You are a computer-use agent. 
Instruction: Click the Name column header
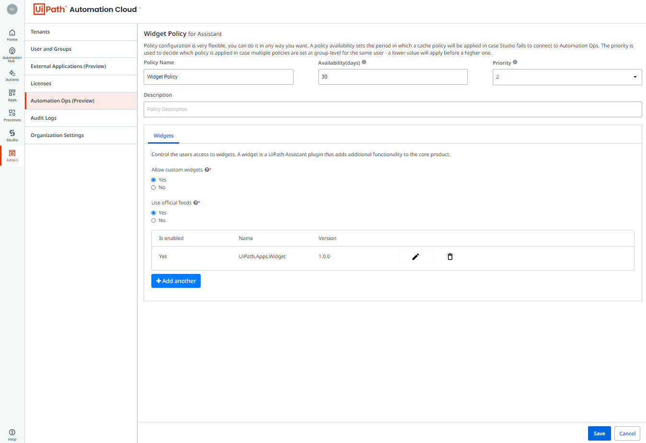[x=246, y=239]
